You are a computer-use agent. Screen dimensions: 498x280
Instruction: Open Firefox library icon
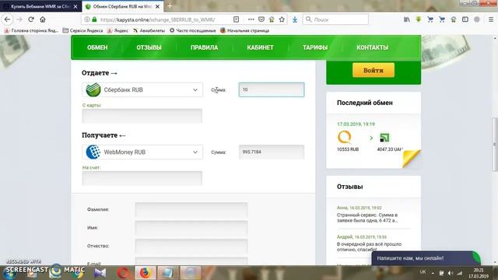(x=406, y=19)
